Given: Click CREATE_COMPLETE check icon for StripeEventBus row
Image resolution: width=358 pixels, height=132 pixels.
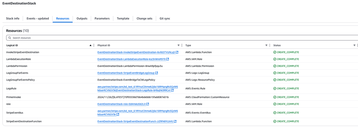Looking at the screenshot, I should 275,113.
